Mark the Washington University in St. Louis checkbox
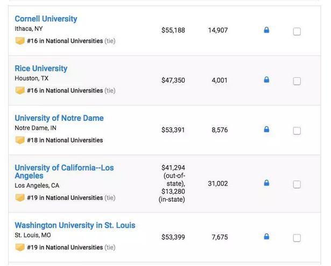 click(297, 238)
